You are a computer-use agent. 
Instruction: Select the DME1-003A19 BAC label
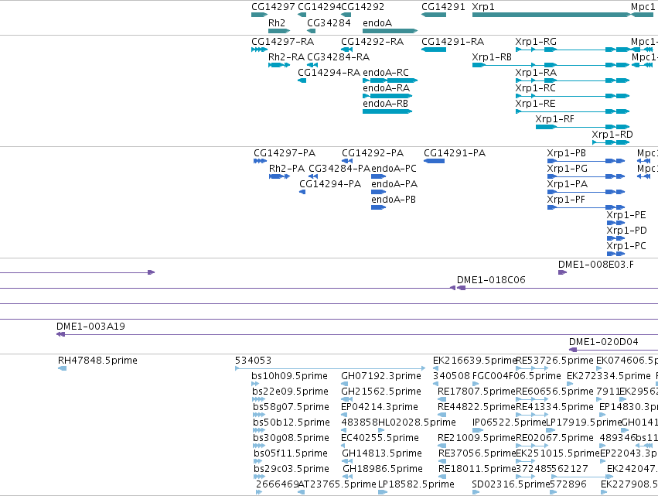[x=90, y=327]
